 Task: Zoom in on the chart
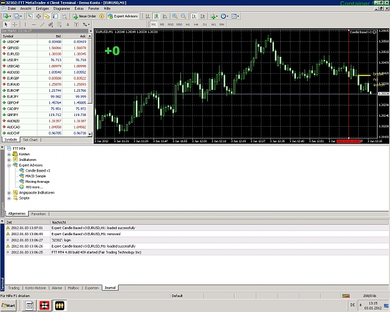tap(175, 16)
